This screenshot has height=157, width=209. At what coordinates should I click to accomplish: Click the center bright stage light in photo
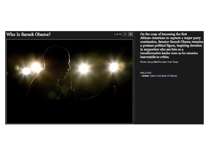[x=84, y=68]
